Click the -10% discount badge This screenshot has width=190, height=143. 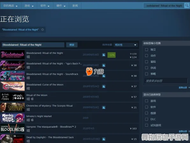112,55
